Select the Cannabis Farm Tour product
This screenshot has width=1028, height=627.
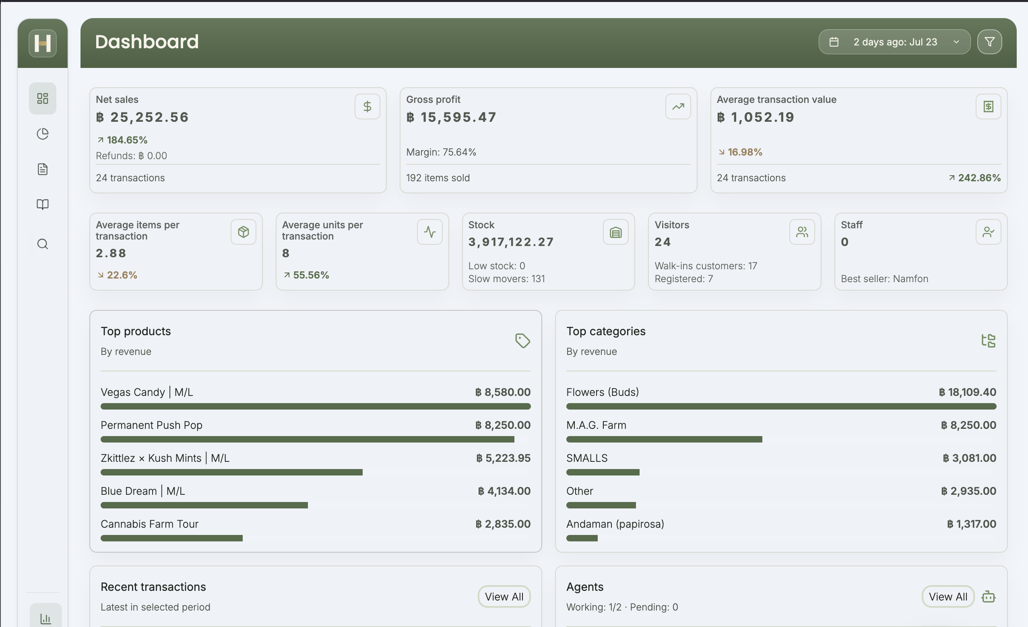316,529
